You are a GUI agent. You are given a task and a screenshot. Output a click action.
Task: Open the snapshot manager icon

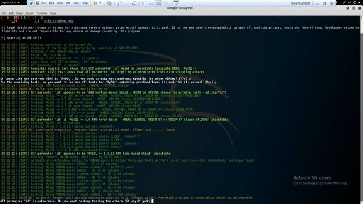pos(134,3)
